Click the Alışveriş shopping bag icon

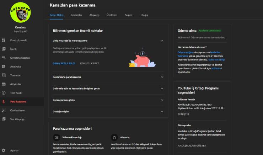point(114,137)
